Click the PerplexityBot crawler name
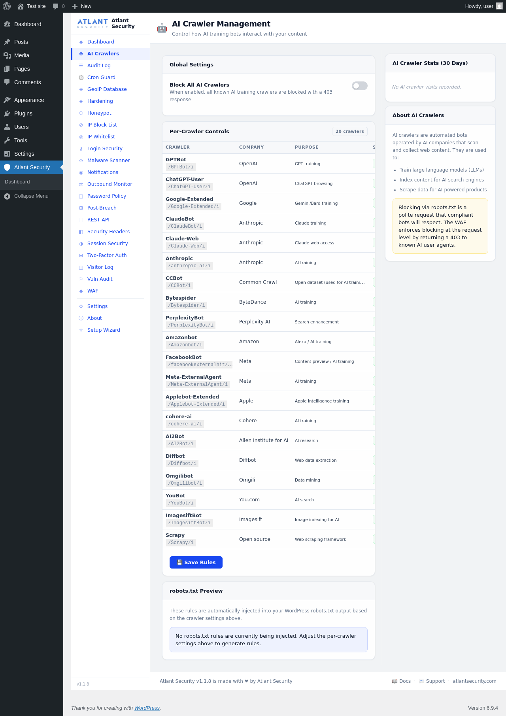This screenshot has height=716, width=506. tap(185, 318)
